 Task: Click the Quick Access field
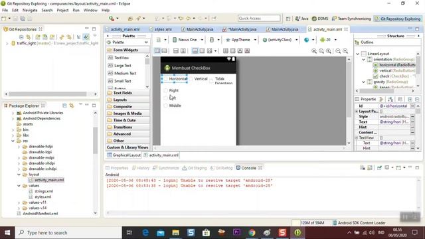pyautogui.click(x=259, y=18)
